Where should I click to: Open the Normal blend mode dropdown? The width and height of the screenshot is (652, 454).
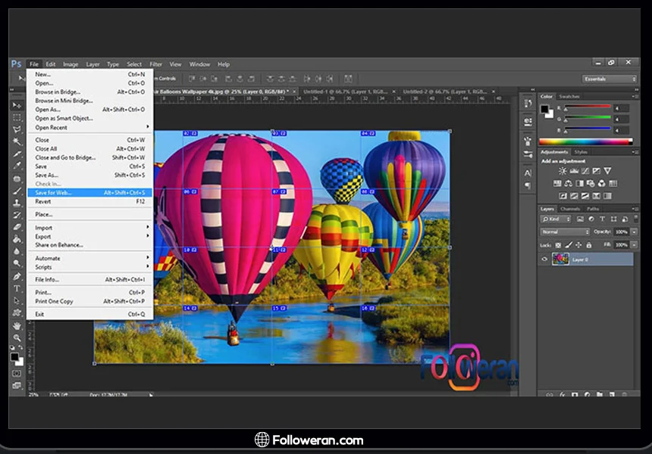[x=565, y=232]
